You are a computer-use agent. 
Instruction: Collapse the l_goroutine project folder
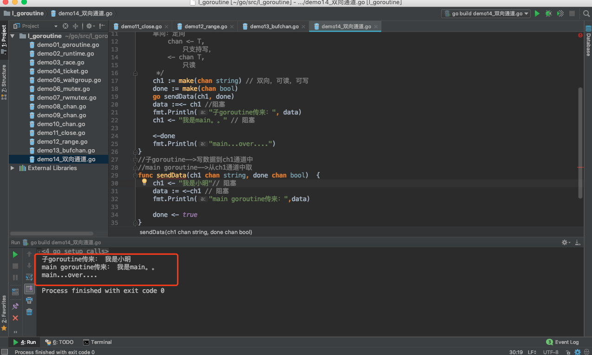(x=13, y=36)
